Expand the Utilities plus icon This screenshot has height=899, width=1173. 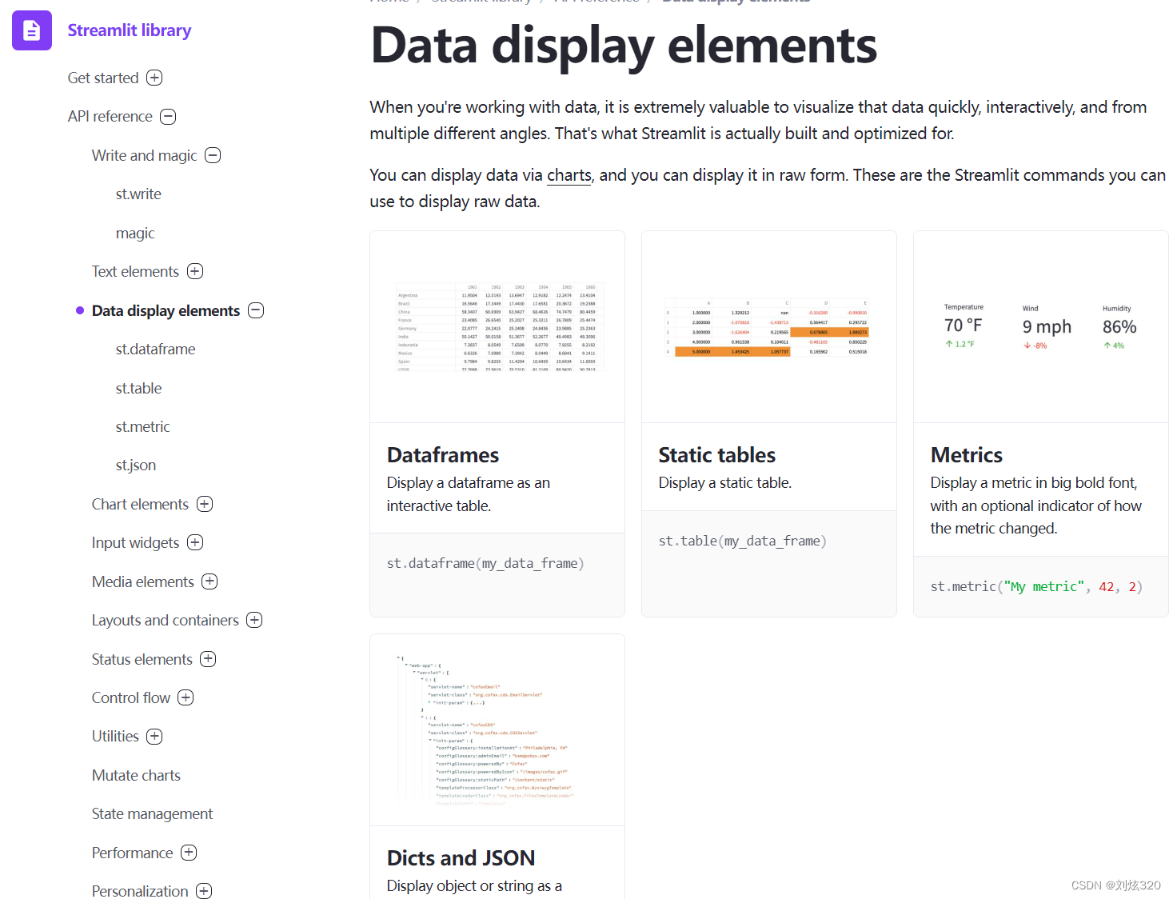(154, 737)
